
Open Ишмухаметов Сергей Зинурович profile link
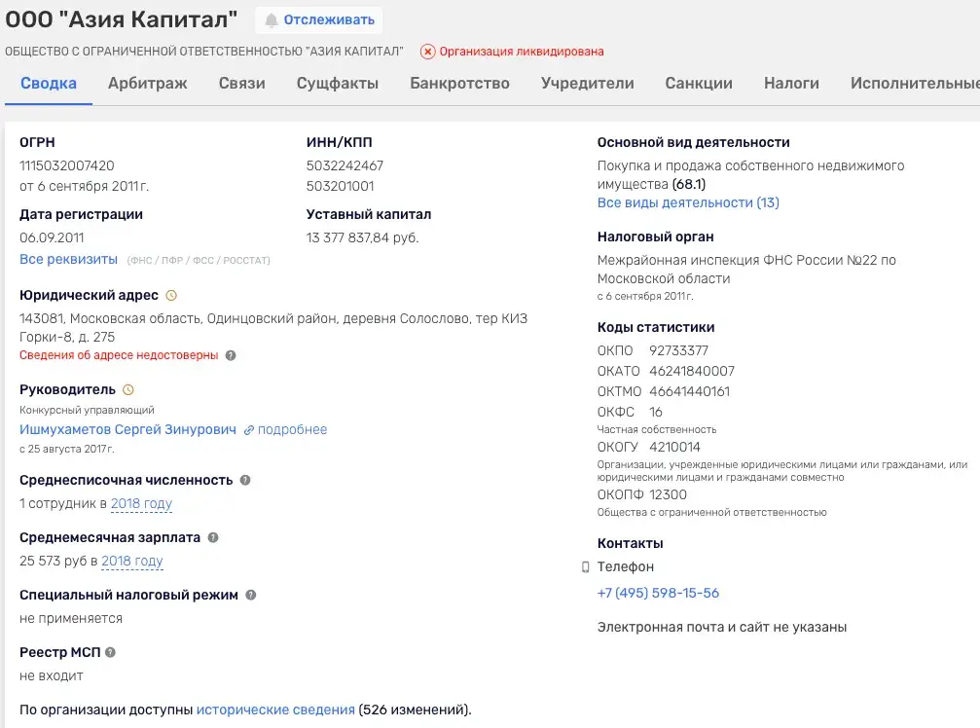tap(127, 429)
